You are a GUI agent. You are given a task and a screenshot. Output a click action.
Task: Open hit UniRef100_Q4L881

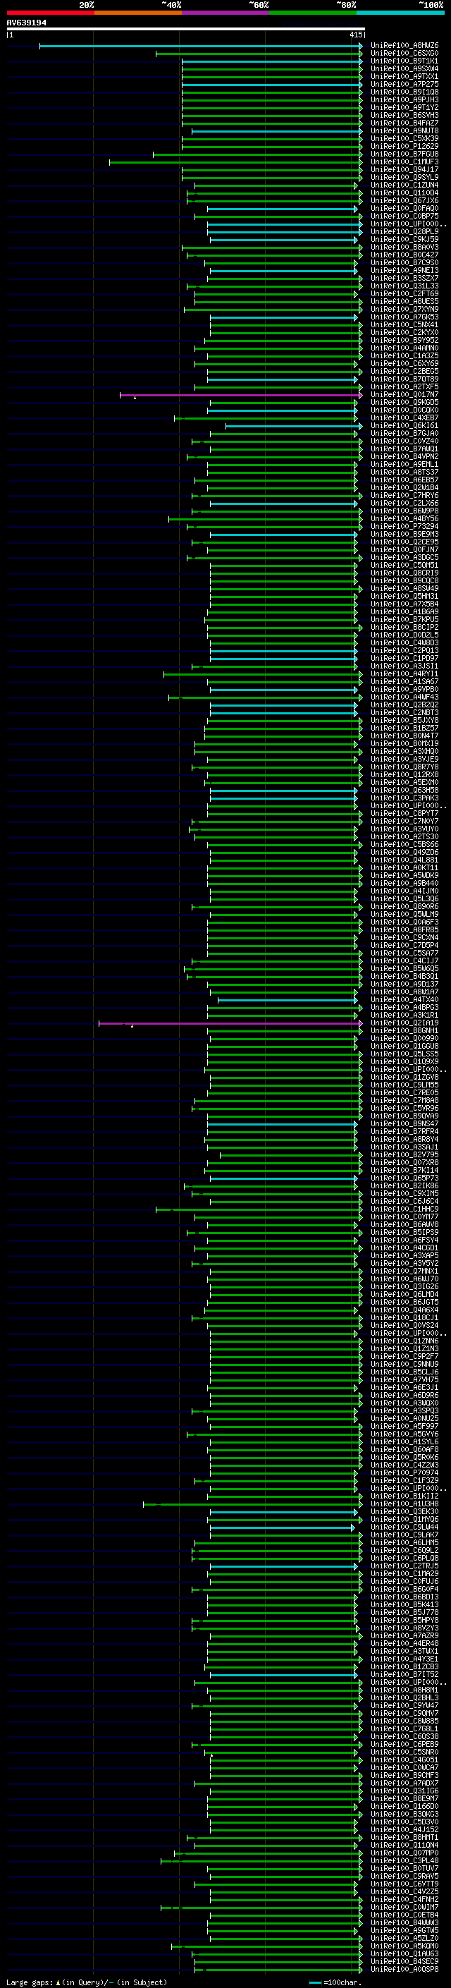[404, 860]
